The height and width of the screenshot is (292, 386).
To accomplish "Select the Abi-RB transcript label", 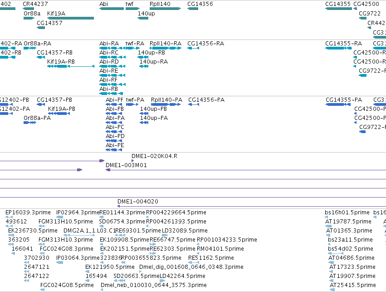I will point(108,89).
